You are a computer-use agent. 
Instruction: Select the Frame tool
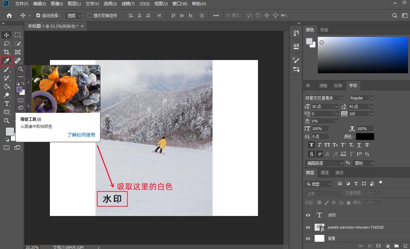[18, 52]
